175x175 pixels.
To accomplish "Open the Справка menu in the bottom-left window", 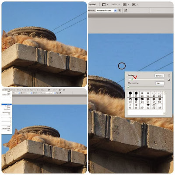I will [x=43, y=90].
